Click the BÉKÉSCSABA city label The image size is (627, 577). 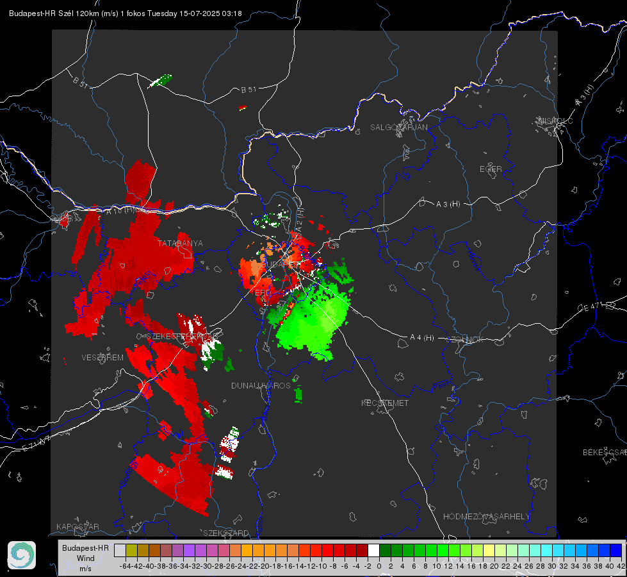coord(605,452)
